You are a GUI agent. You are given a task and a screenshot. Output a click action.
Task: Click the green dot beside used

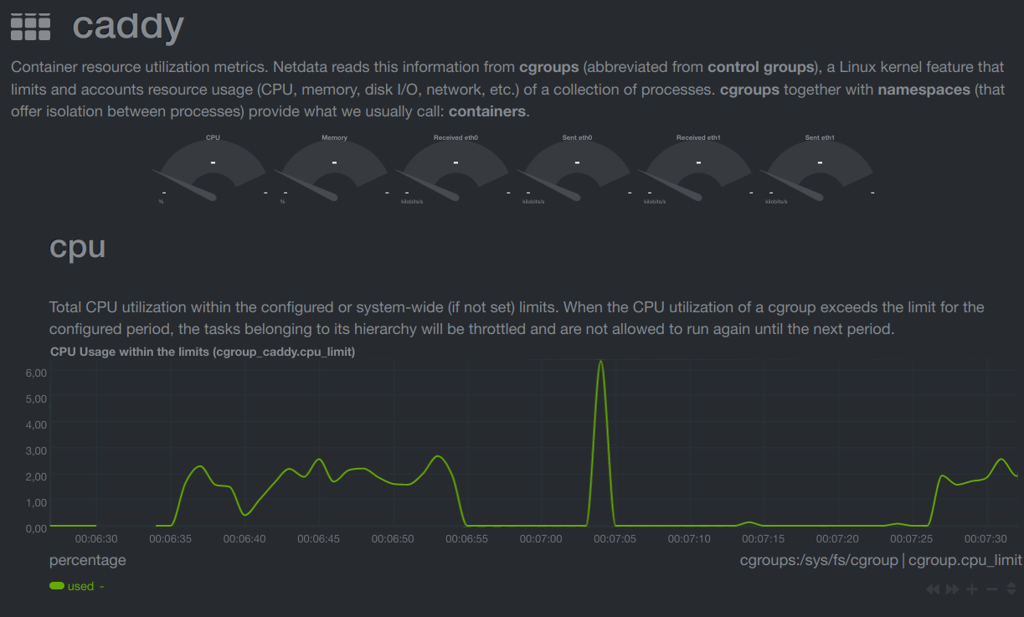coord(57,586)
